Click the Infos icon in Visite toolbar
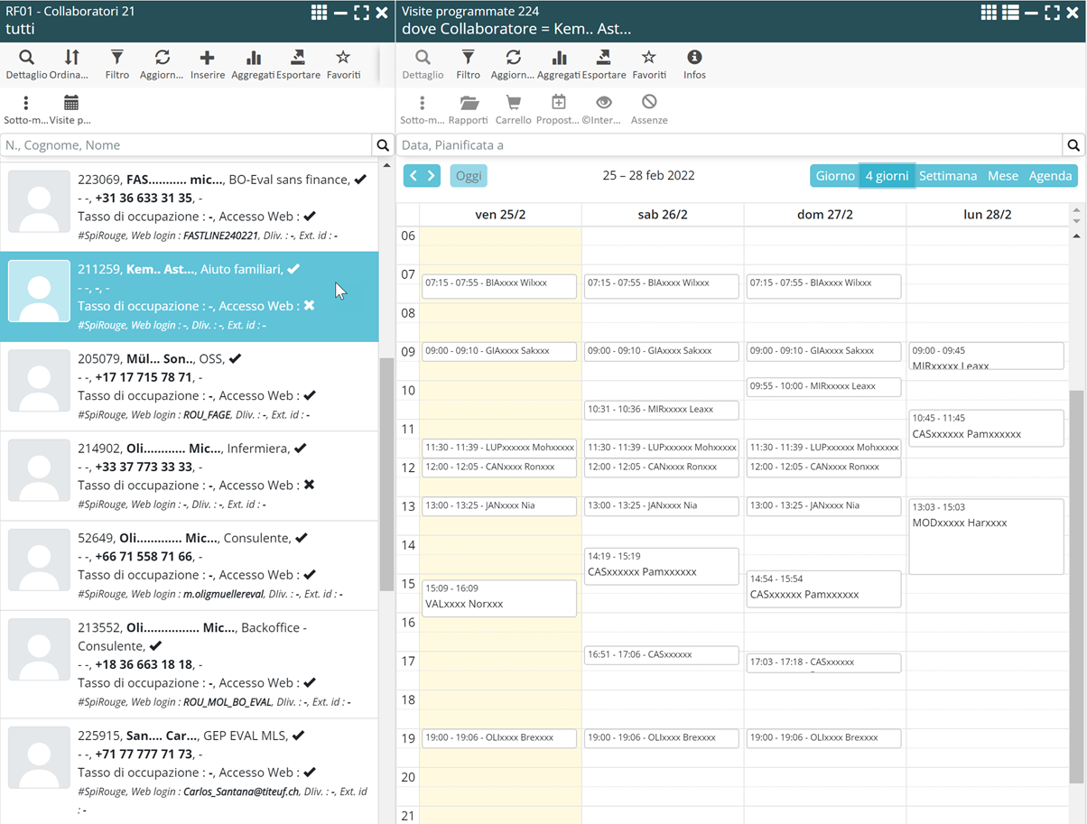Screen dimensions: 1087x824 tap(693, 58)
